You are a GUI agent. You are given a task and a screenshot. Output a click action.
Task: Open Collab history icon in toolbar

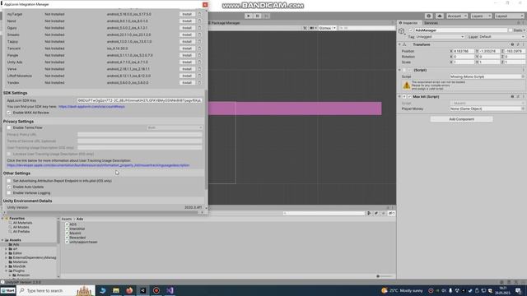(x=428, y=16)
